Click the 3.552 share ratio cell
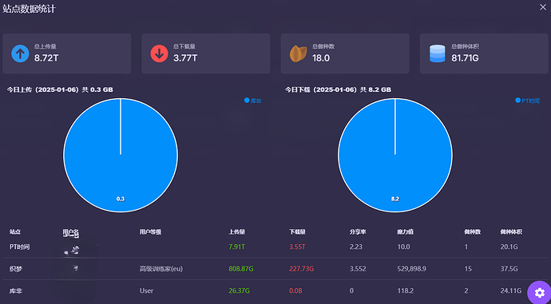The height and width of the screenshot is (304, 551). (x=358, y=269)
